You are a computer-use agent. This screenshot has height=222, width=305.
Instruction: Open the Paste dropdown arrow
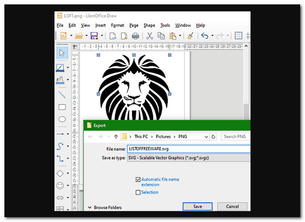point(180,36)
